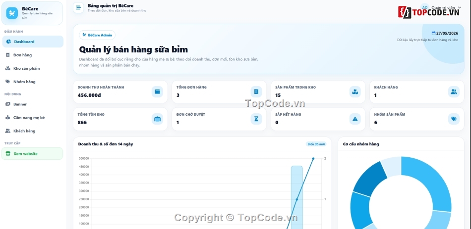Image resolution: width=471 pixels, height=229 pixels.
Task: Click the line chart point at value 1
Action: (x=297, y=199)
